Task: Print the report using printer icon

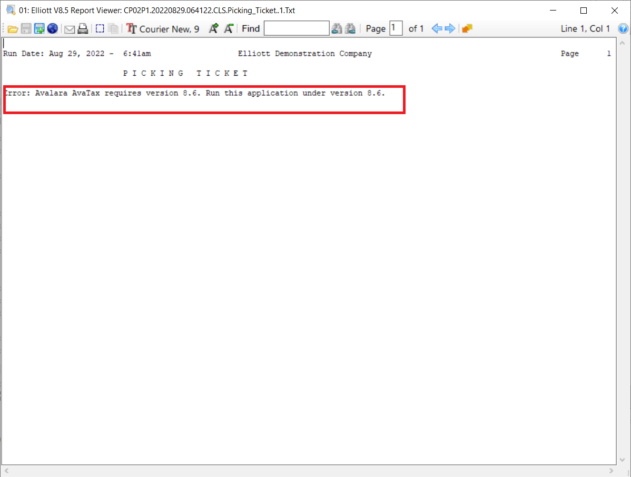Action: pyautogui.click(x=83, y=28)
